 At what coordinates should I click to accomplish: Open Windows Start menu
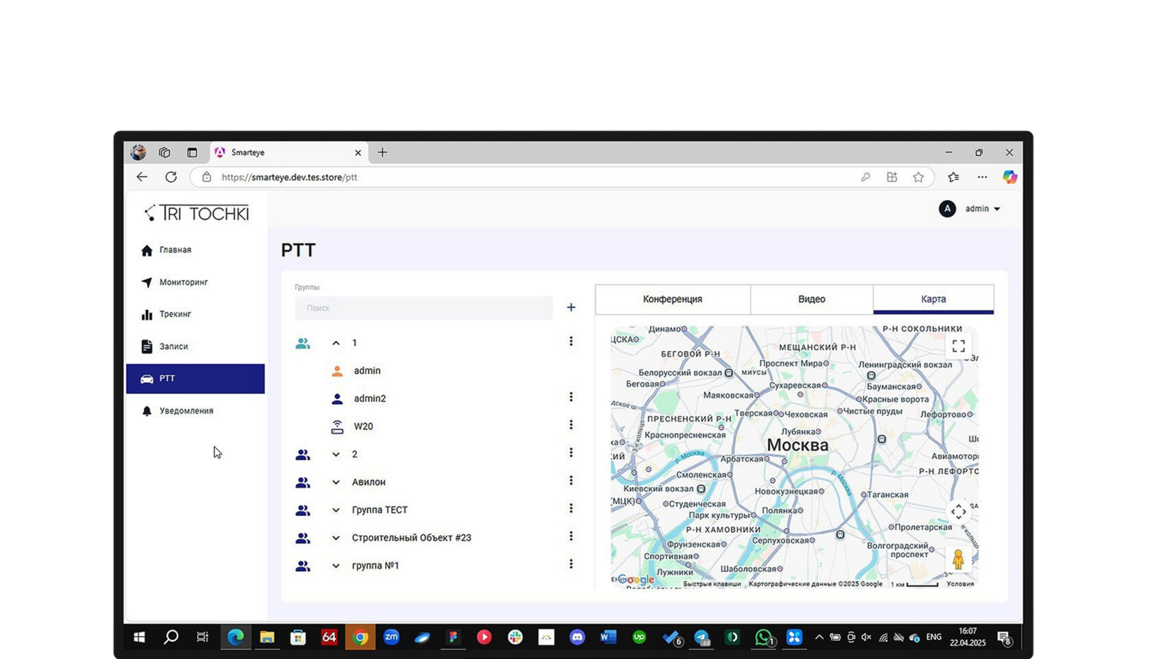[139, 637]
